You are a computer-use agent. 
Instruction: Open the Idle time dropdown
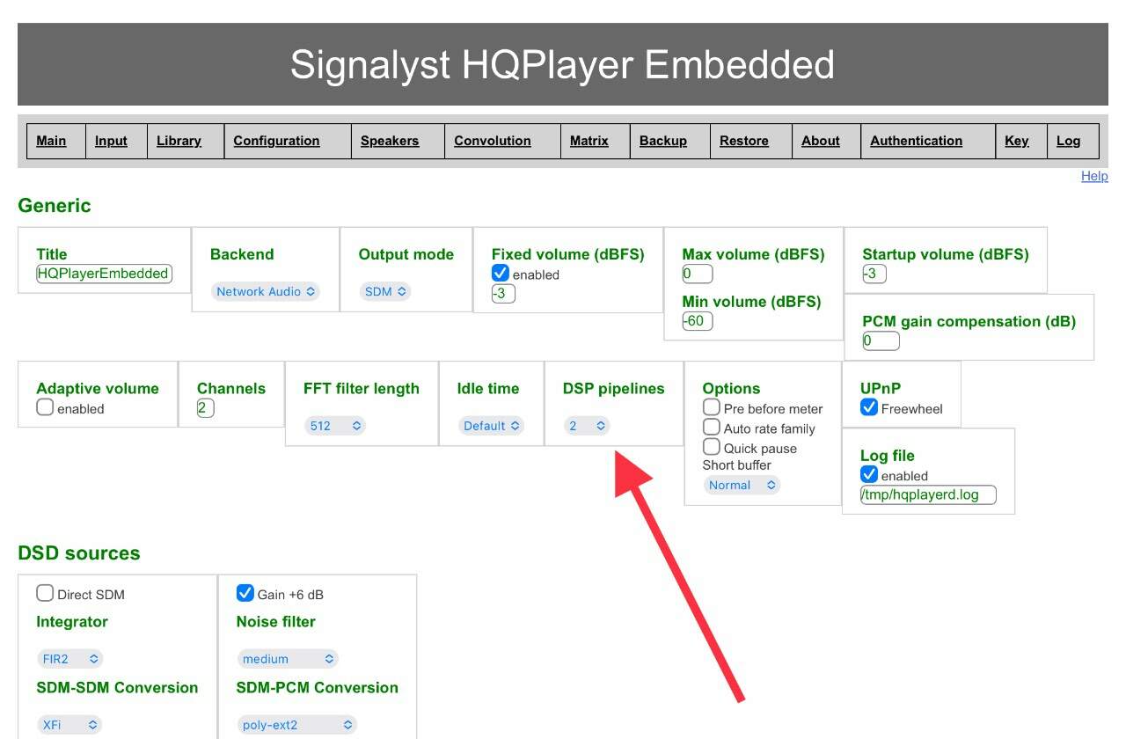click(x=492, y=426)
